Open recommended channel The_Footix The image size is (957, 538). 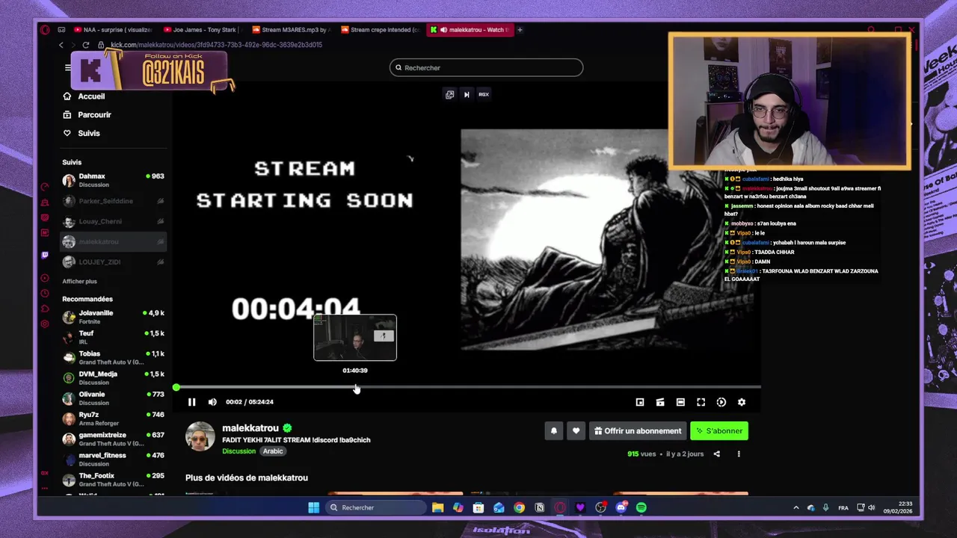113,479
